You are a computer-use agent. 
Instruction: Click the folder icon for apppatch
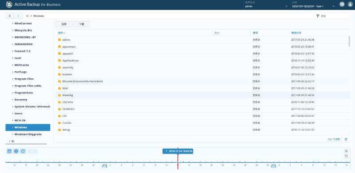[59, 54]
